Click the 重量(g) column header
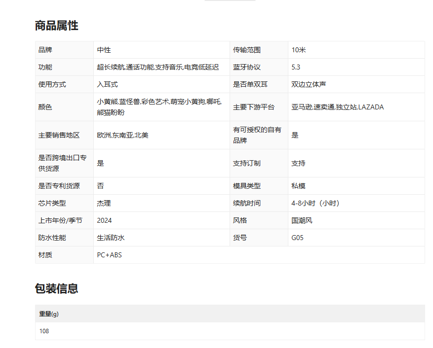 coord(49,314)
